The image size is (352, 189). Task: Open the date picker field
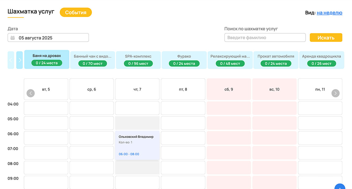(x=48, y=38)
